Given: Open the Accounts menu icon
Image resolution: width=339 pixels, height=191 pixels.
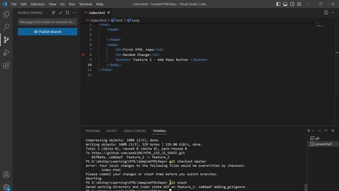Looking at the screenshot, I should (6, 175).
